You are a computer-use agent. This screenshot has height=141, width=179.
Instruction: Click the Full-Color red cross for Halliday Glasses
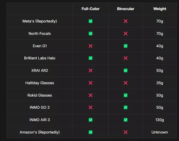click(90, 83)
